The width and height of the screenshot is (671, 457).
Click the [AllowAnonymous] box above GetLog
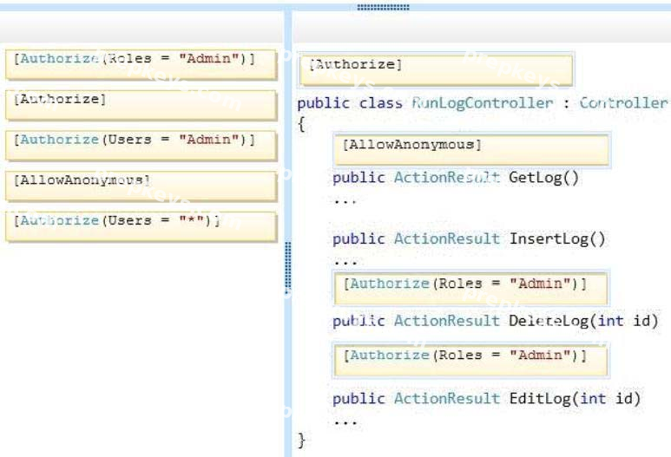point(471,150)
